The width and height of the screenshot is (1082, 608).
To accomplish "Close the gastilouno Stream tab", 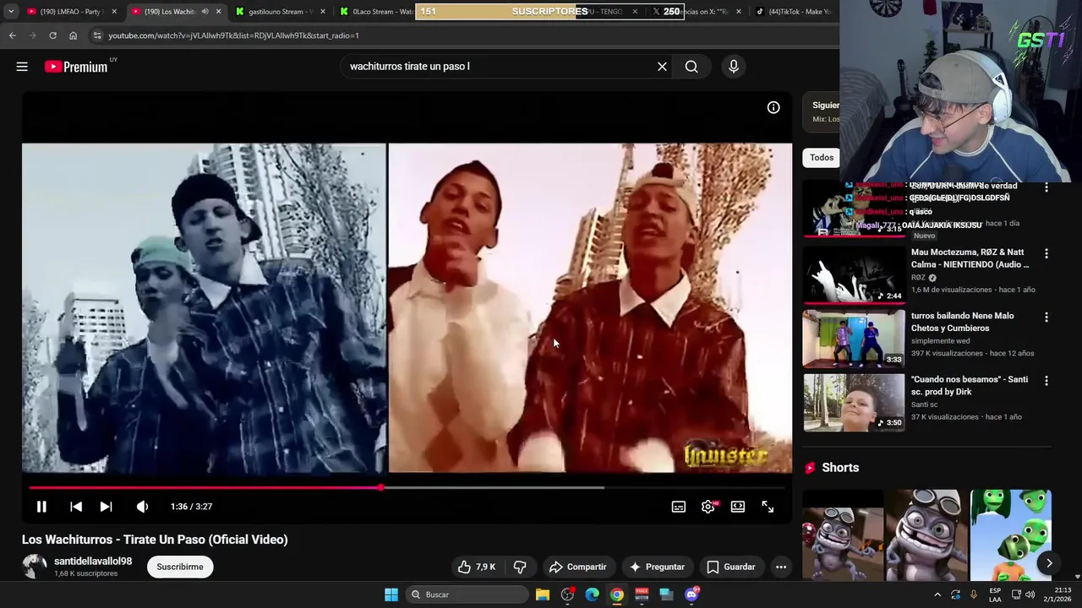I will coord(322,12).
